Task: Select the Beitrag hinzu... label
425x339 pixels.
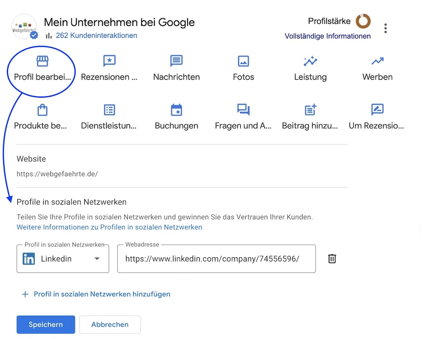Action: (x=310, y=126)
